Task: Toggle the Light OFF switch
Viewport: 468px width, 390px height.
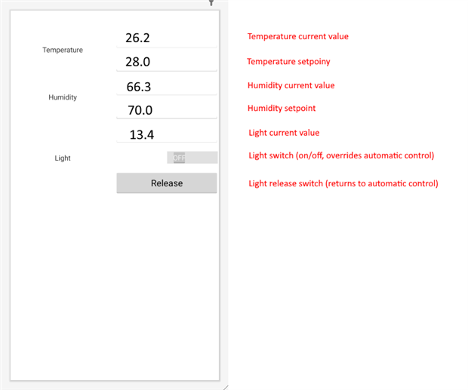Action: 192,158
